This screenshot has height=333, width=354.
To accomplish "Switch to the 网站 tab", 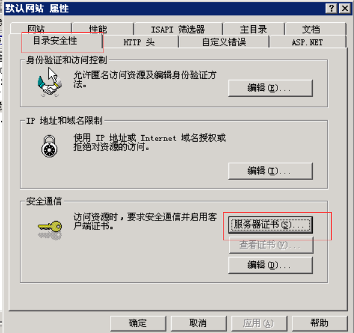I will coord(41,29).
